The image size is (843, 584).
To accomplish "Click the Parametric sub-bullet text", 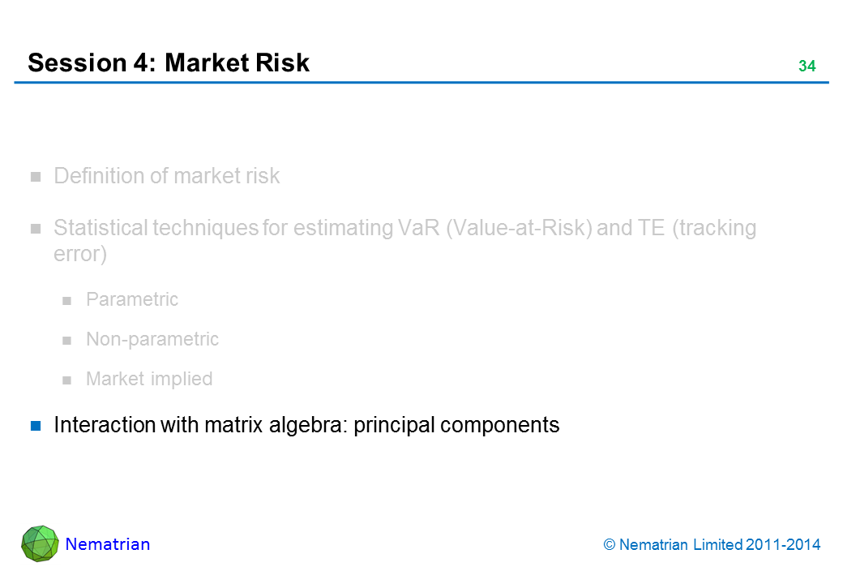I will coord(132,299).
